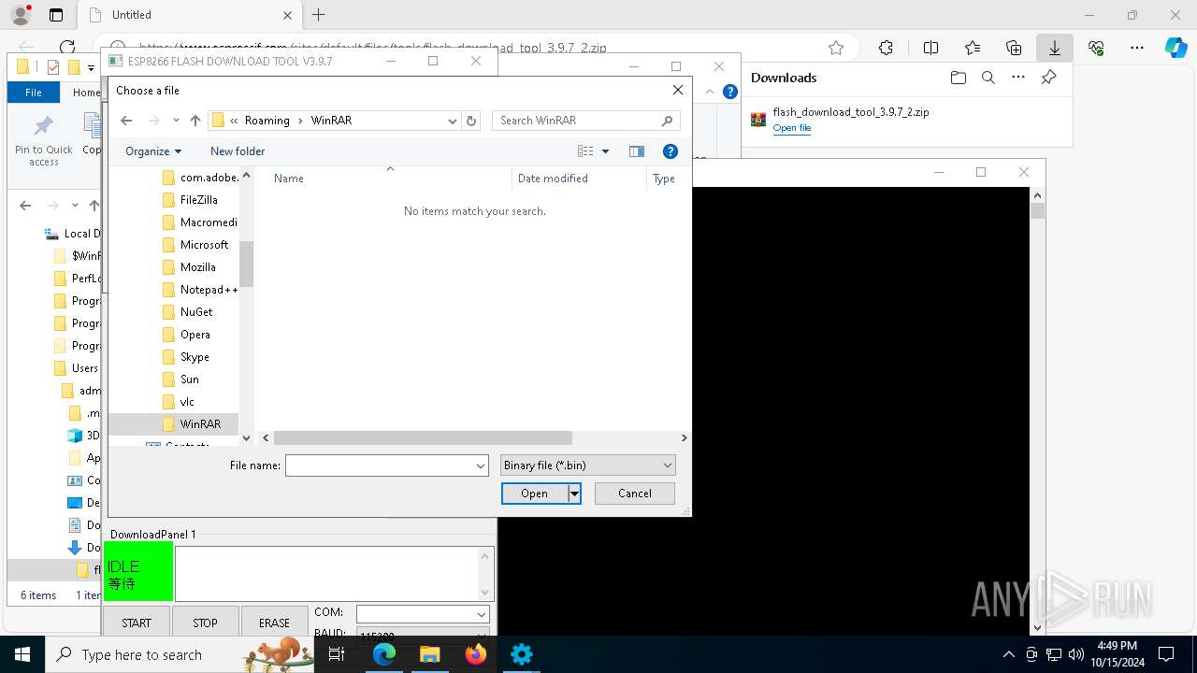Select the Microsoft folder

[195, 245]
